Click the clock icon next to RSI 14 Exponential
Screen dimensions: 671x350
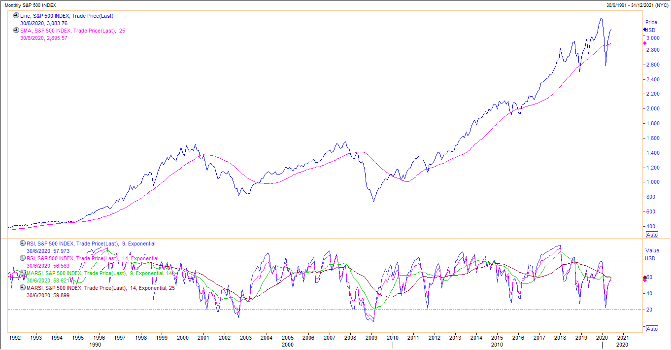point(22,258)
